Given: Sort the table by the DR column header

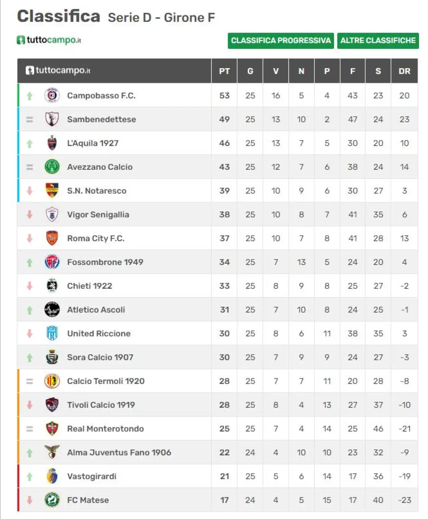Looking at the screenshot, I should (404, 71).
